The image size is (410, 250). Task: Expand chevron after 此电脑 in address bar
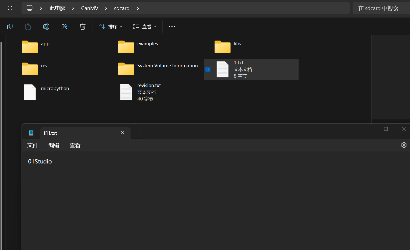[73, 8]
